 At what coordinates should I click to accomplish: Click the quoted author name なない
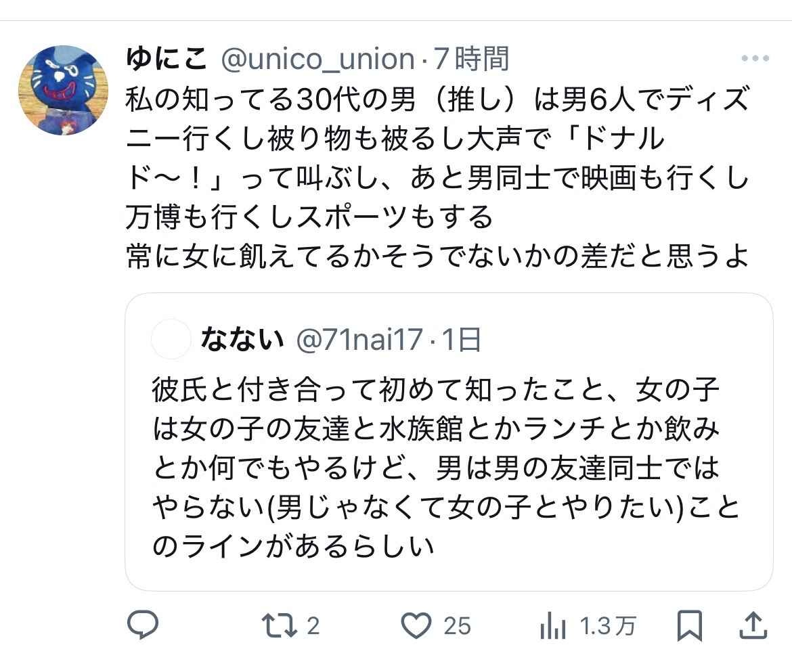coord(242,340)
